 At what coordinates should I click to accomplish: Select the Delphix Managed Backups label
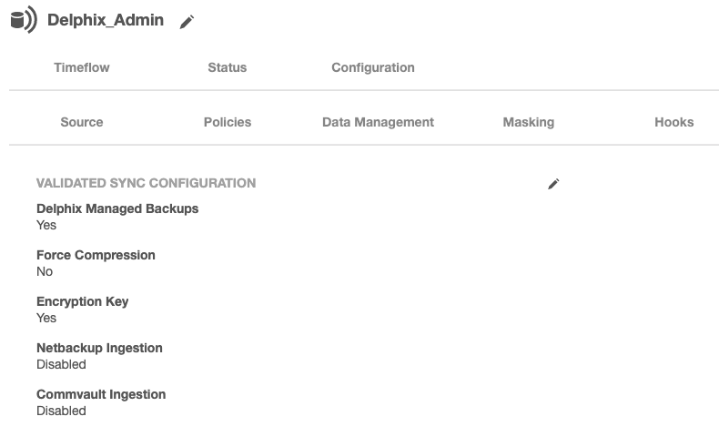click(x=117, y=208)
